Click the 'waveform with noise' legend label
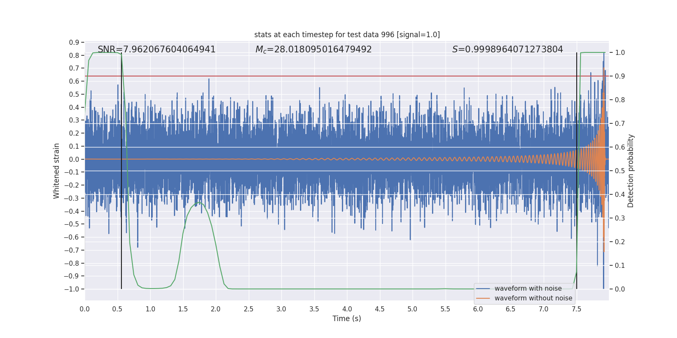The height and width of the screenshot is (338, 677). (x=528, y=289)
